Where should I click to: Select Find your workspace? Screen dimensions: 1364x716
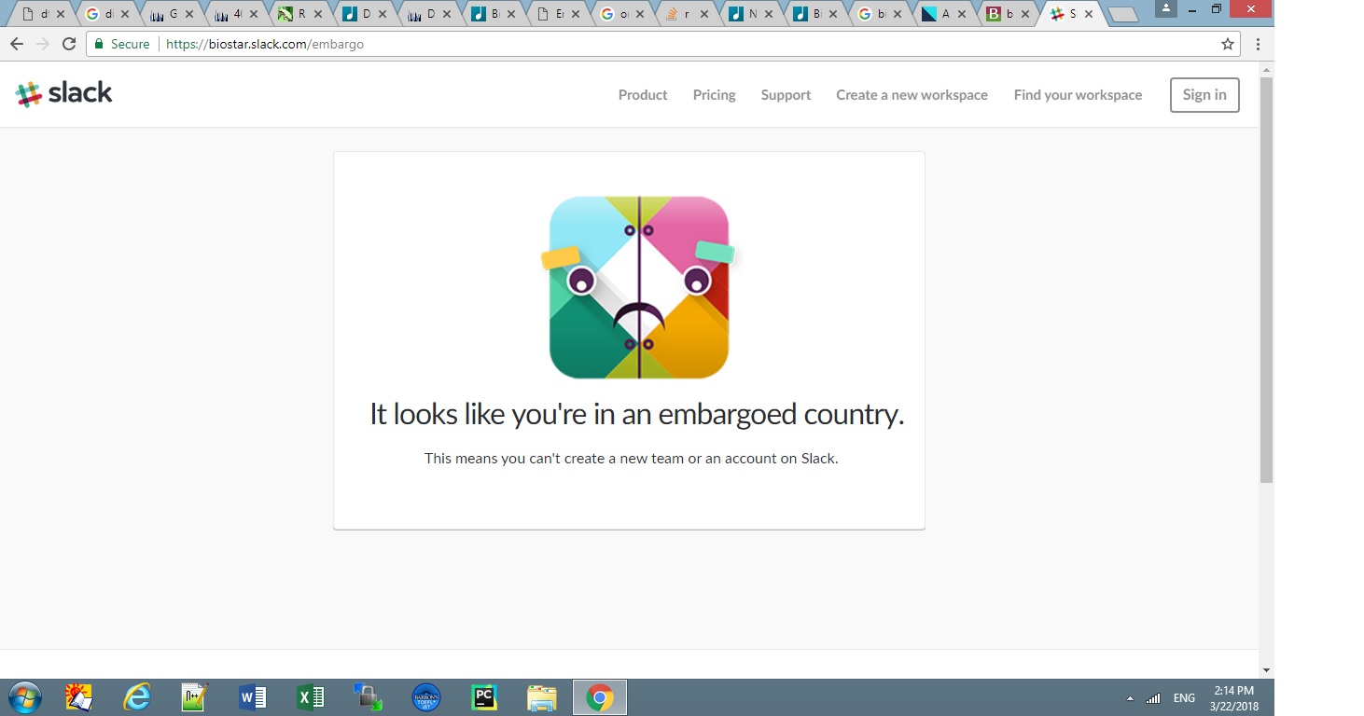[1078, 95]
